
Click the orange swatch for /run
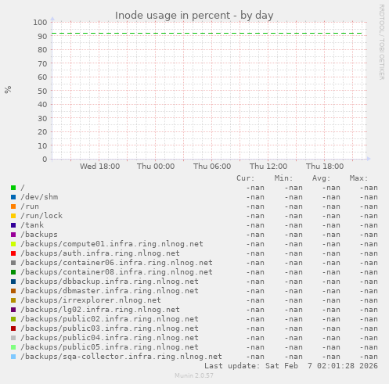tap(13, 206)
